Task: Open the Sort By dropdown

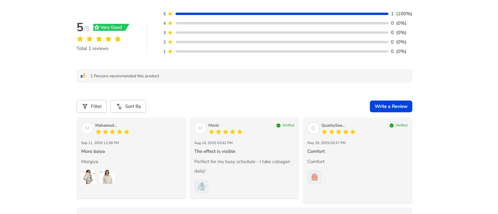Action: (128, 106)
